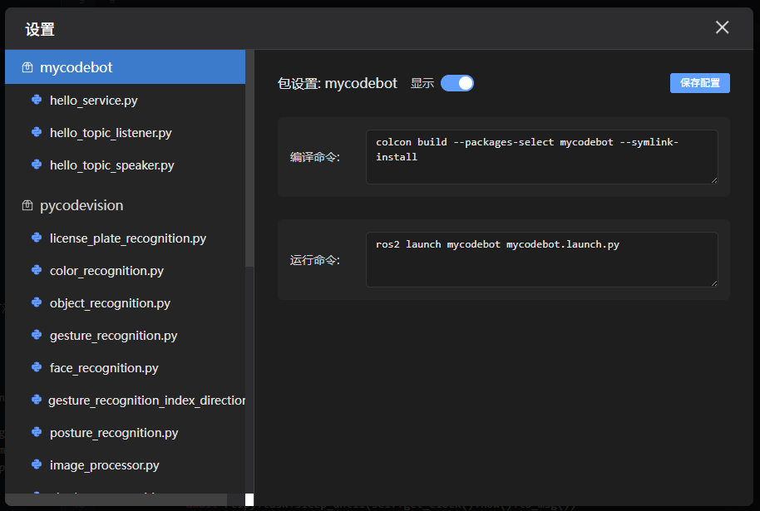Viewport: 760px width, 511px height.
Task: Click into the 编译命令 text field
Action: [541, 156]
